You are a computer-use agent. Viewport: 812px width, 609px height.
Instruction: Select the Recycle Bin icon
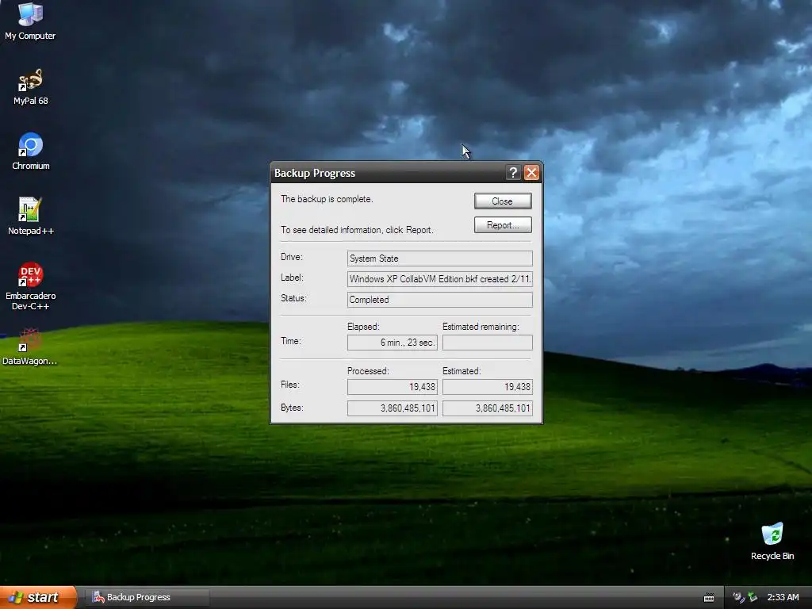(772, 541)
